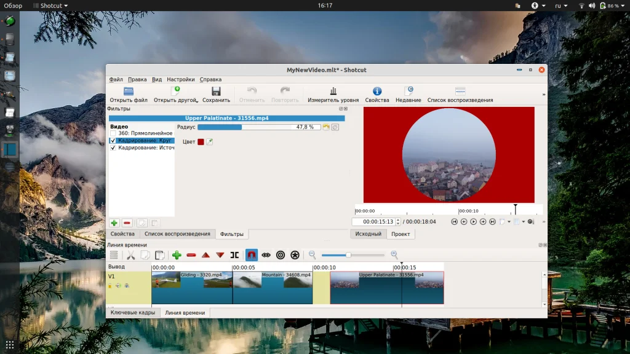Enable the 360: Прямолинейное filter checkbox
The width and height of the screenshot is (630, 354).
[x=113, y=133]
